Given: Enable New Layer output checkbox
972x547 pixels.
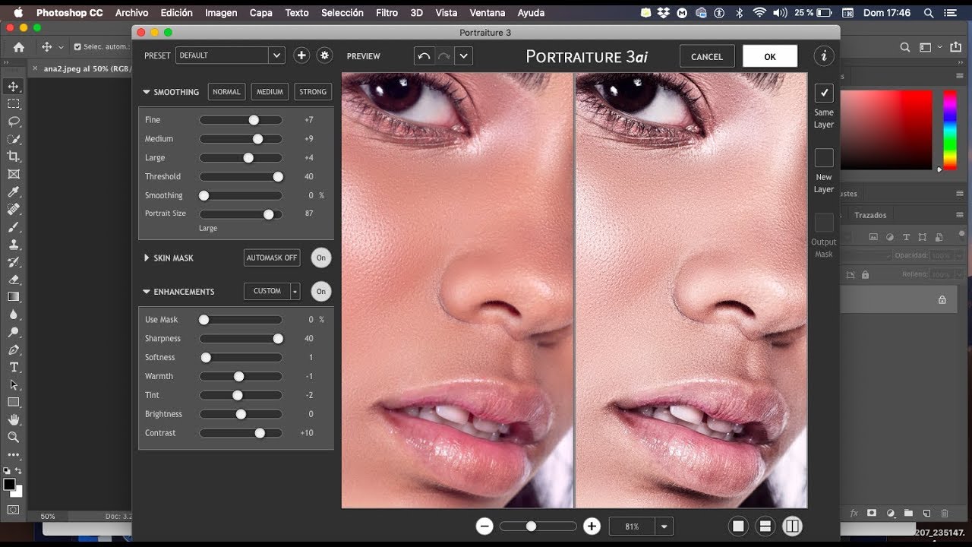Looking at the screenshot, I should coord(824,158).
